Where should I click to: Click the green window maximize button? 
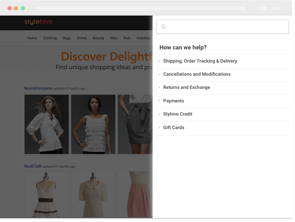23,8
